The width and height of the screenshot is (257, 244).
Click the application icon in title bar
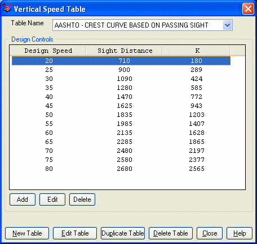(x=7, y=8)
